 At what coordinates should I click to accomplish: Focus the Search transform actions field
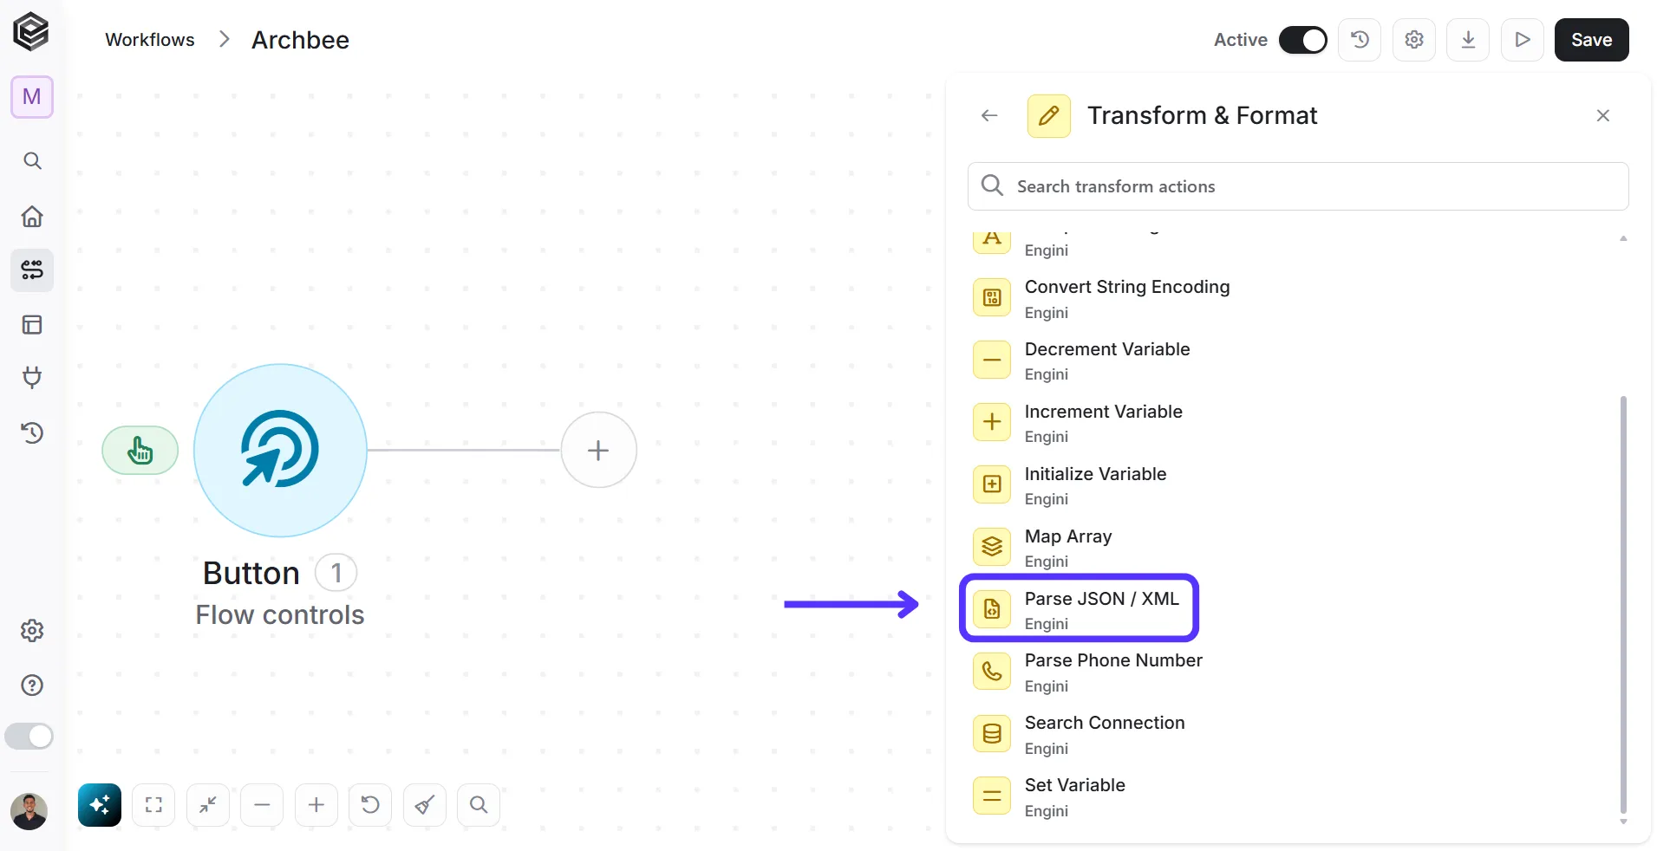pyautogui.click(x=1298, y=186)
